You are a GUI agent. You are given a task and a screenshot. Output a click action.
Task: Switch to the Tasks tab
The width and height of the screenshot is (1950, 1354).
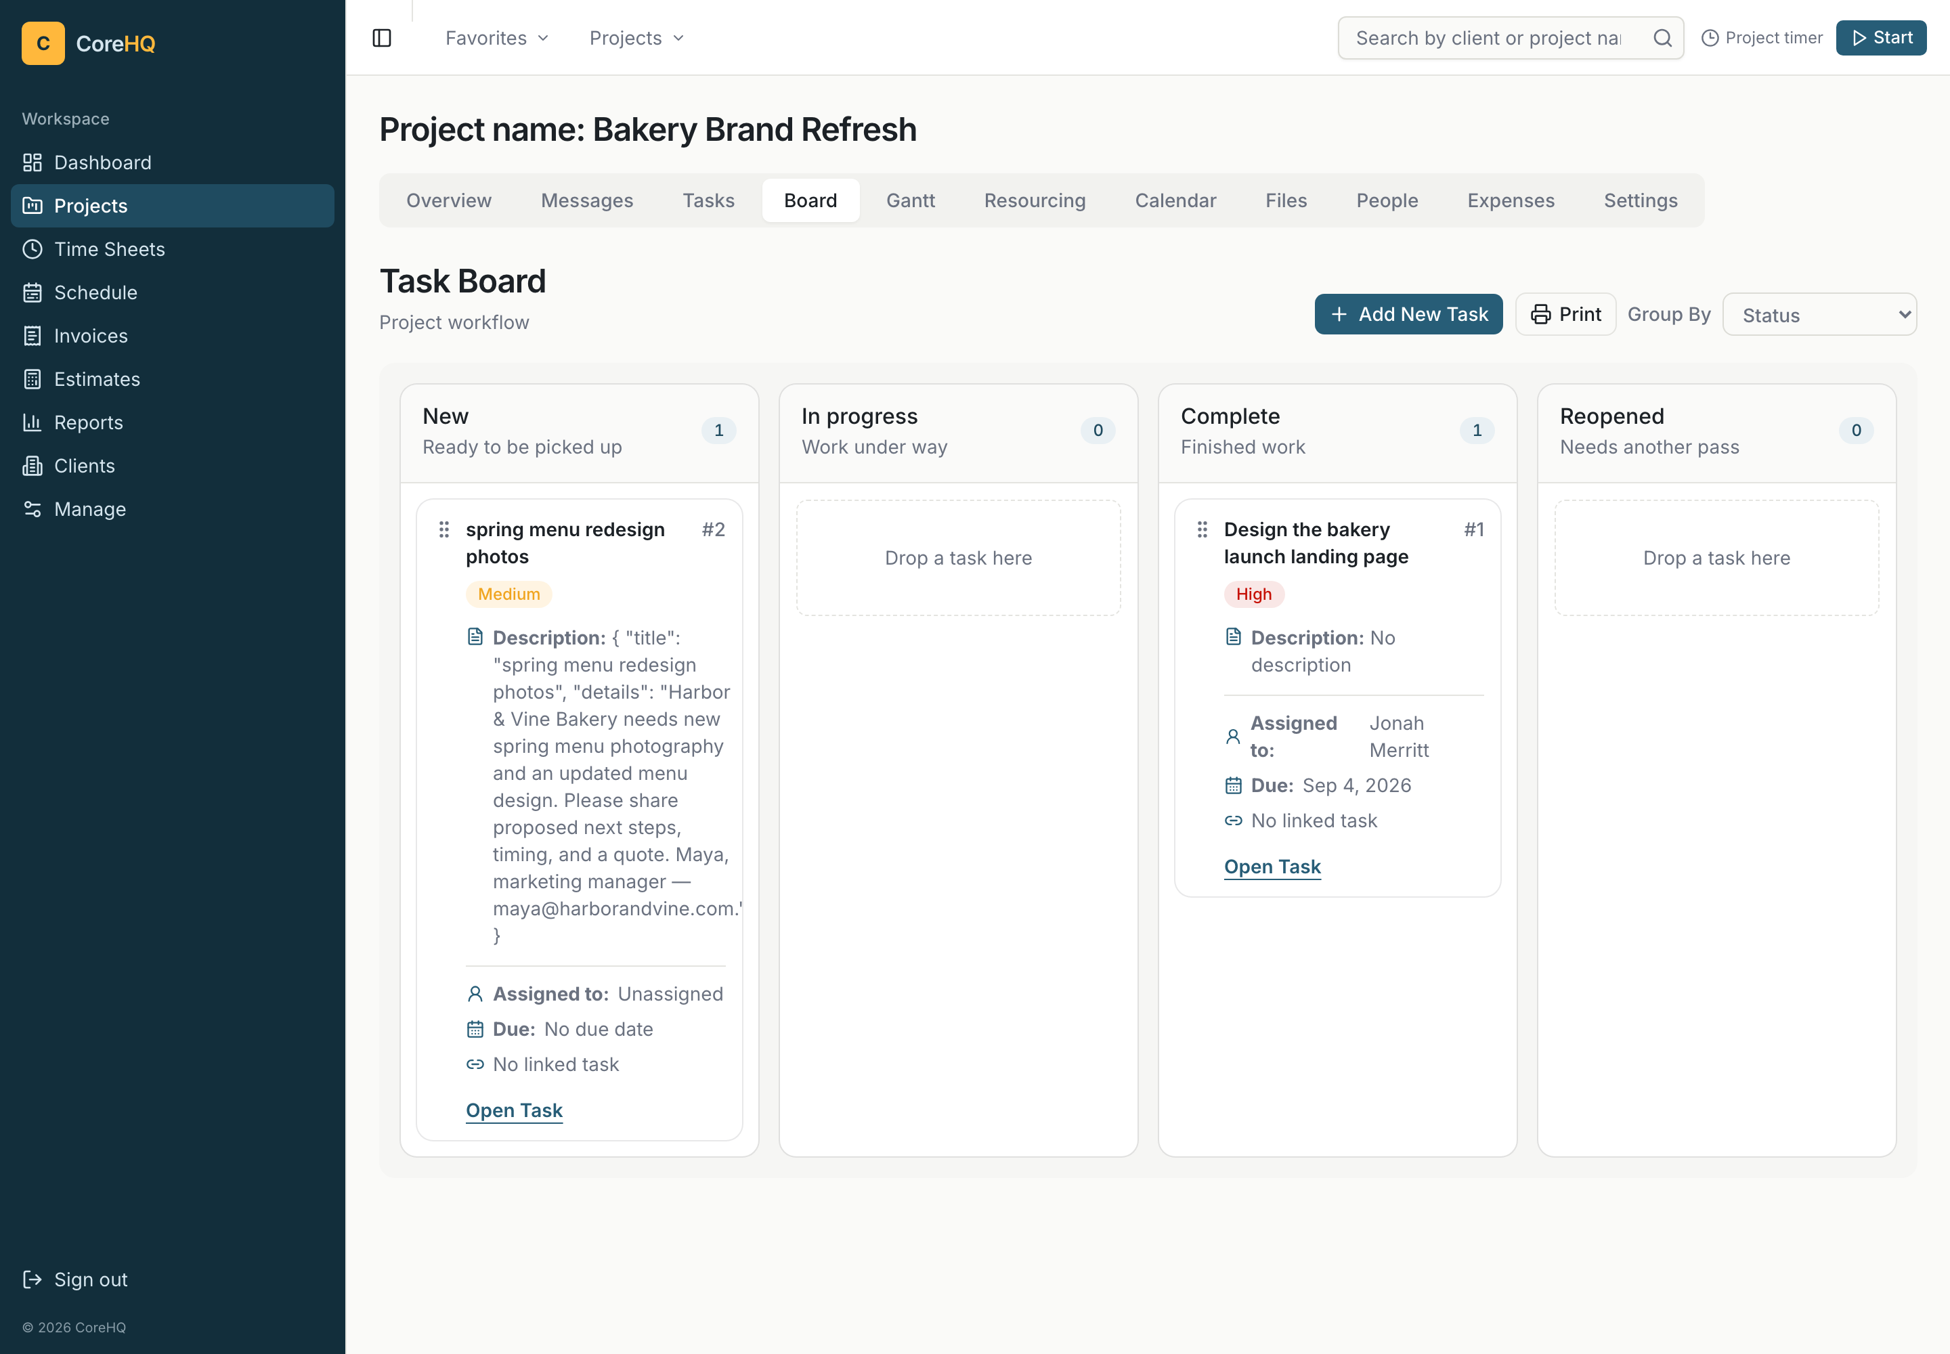tap(708, 200)
